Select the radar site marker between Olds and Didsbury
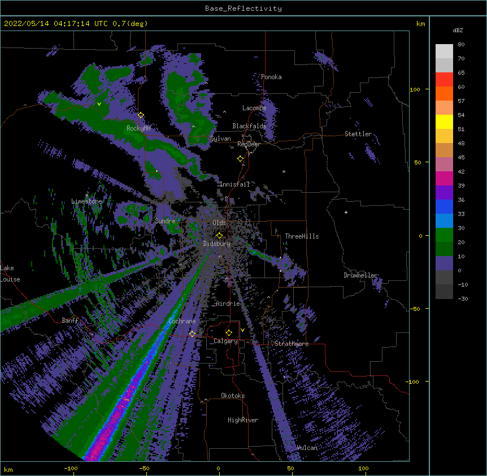The image size is (487, 476). [219, 235]
